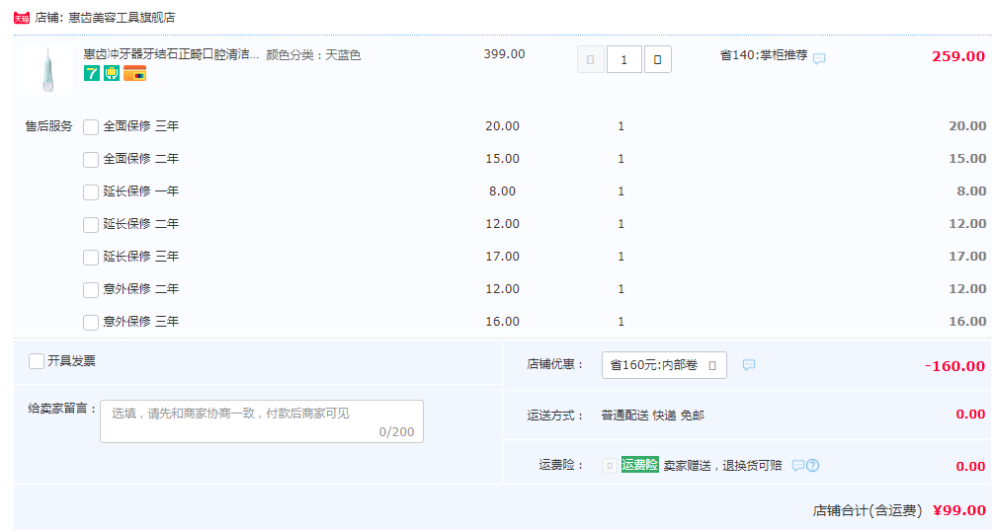993x530 pixels.
Task: Click the 省140:掌柜推荐 promotion text
Action: pyautogui.click(x=764, y=55)
